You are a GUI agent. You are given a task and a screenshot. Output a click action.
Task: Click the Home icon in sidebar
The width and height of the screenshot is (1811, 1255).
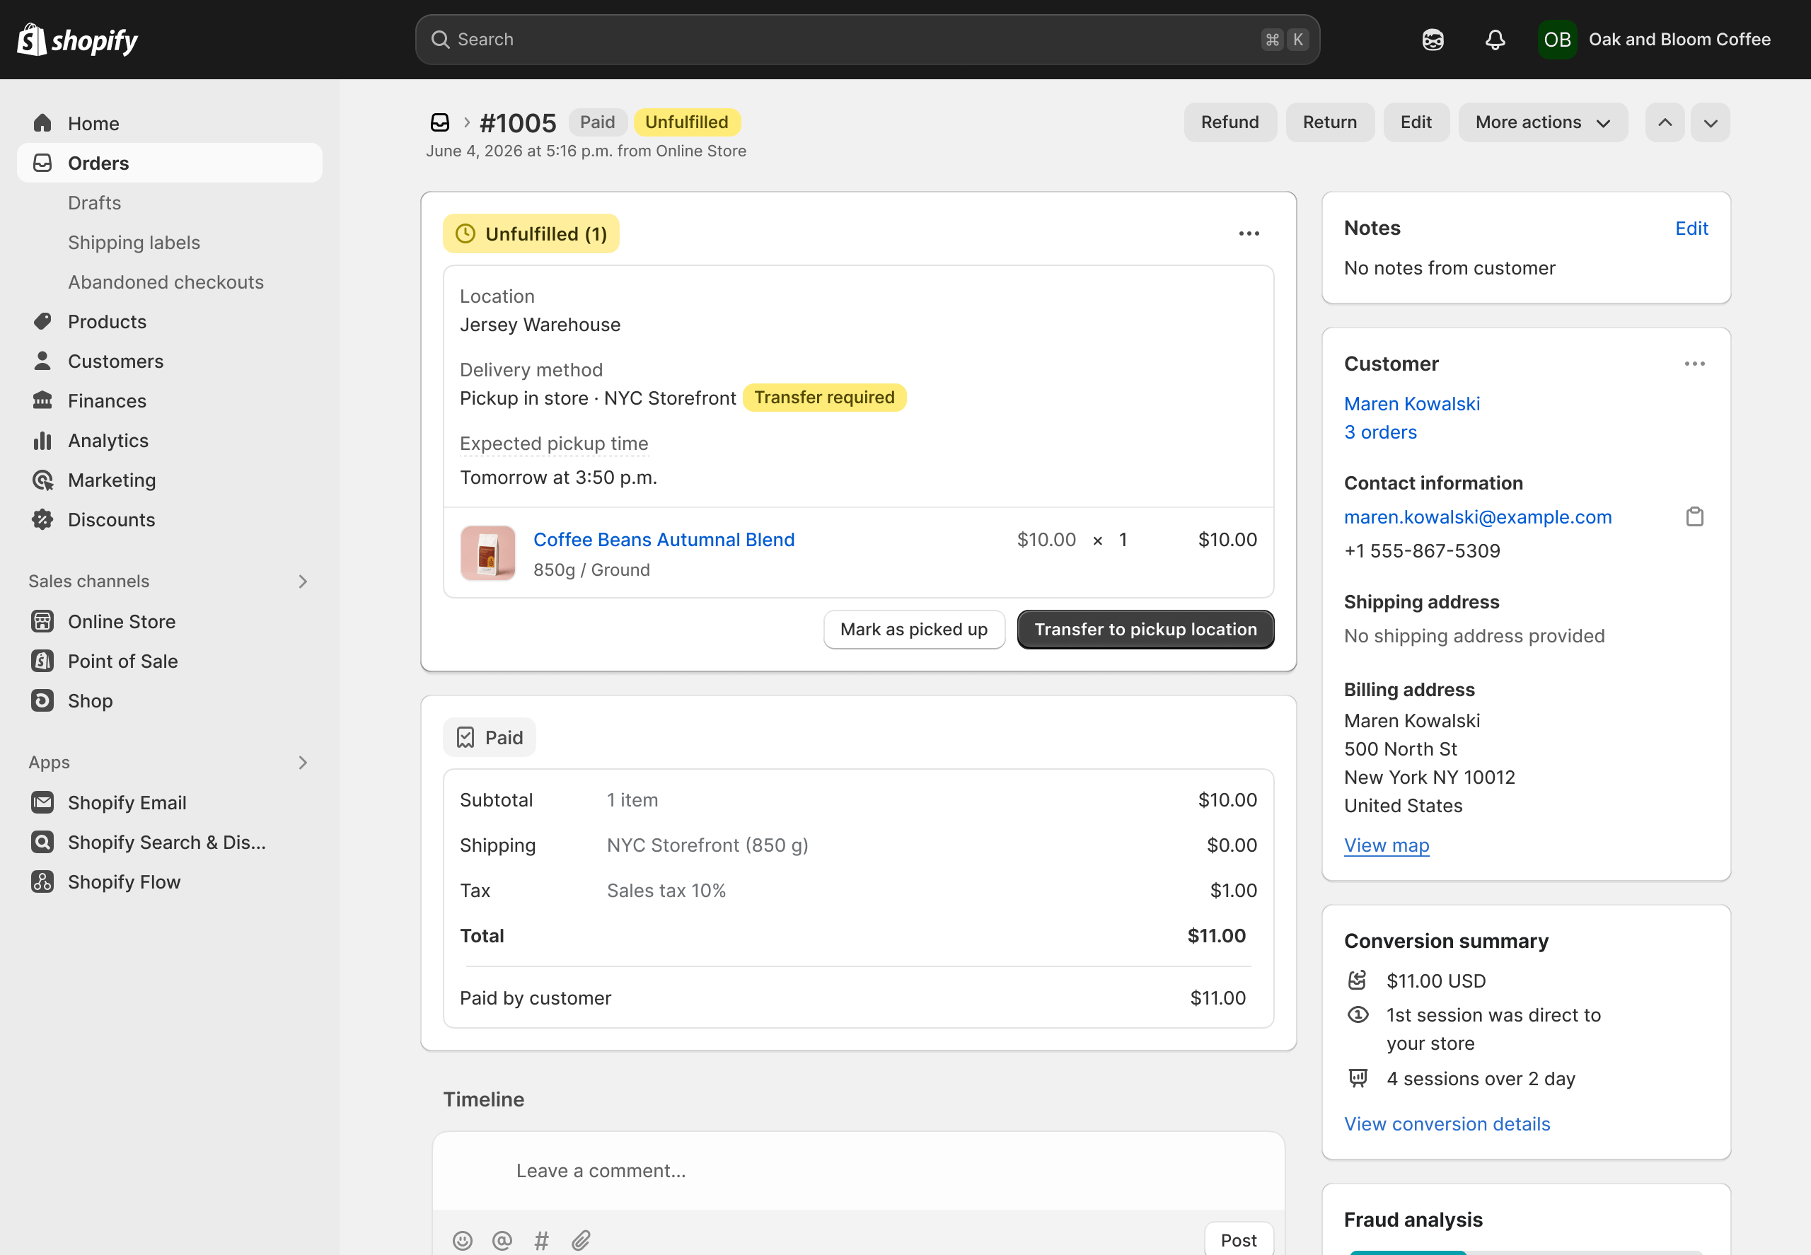[42, 124]
